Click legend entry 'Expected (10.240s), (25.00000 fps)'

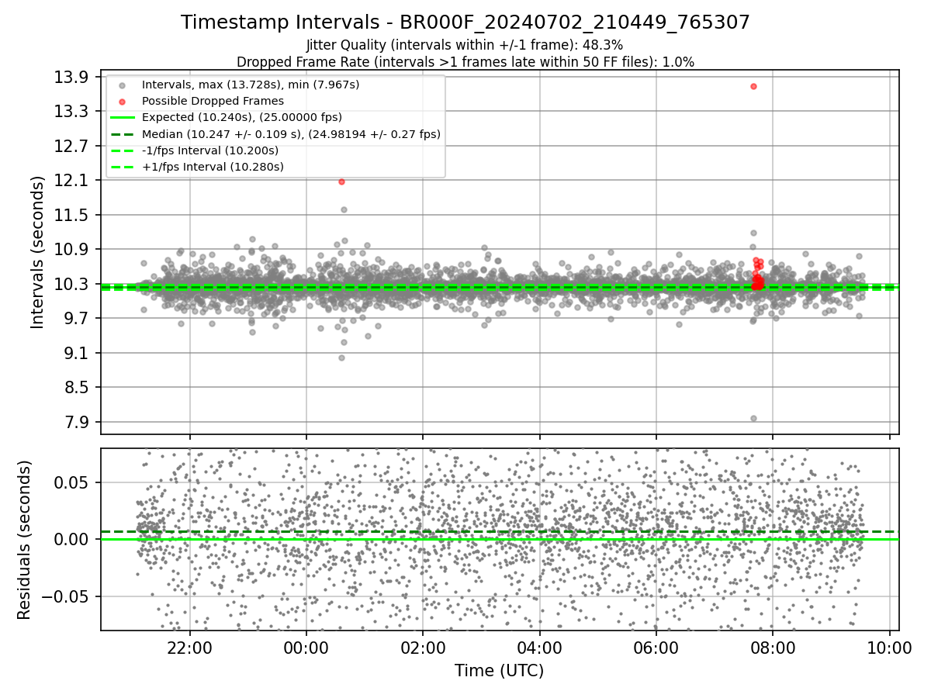(242, 117)
